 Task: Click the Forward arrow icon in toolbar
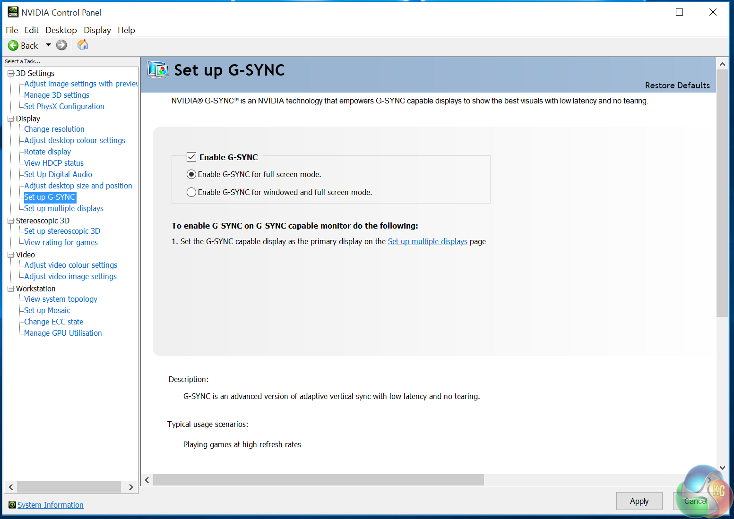61,45
